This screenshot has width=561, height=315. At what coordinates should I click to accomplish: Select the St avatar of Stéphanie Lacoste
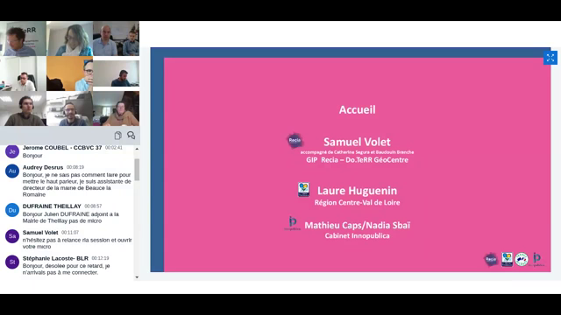12,262
